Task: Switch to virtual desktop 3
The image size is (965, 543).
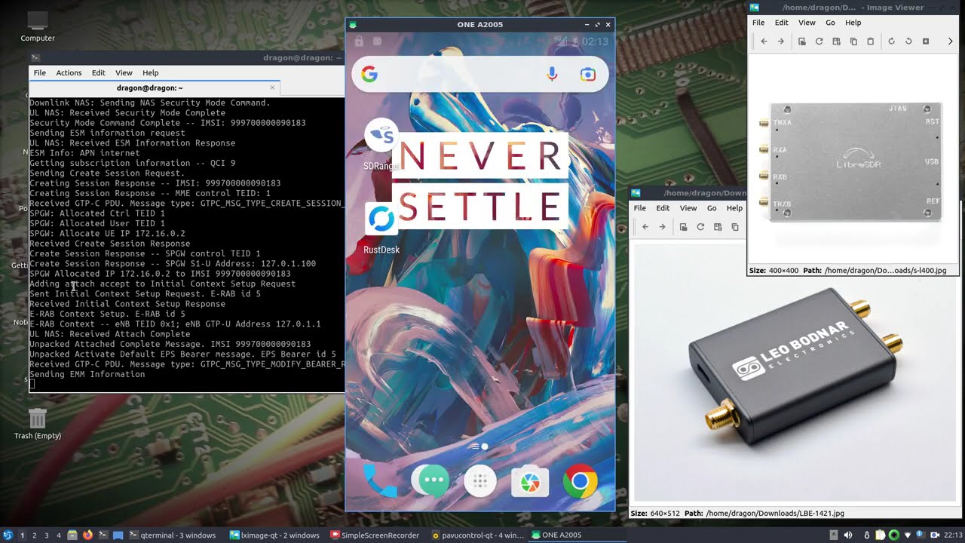Action: click(x=46, y=535)
